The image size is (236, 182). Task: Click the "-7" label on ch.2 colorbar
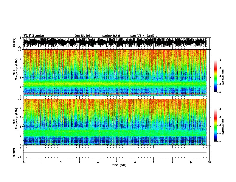pyautogui.click(x=220, y=141)
